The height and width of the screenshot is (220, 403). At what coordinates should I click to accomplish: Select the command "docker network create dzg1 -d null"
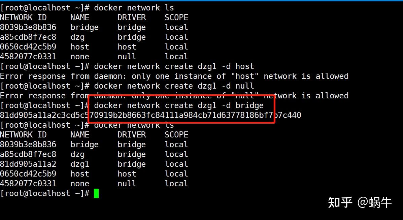pos(174,86)
